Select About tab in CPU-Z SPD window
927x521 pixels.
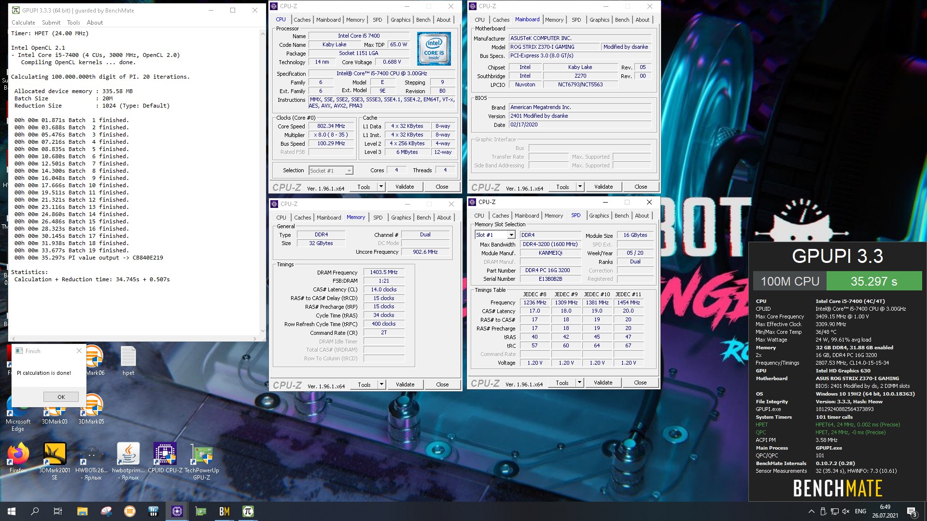[x=642, y=216]
